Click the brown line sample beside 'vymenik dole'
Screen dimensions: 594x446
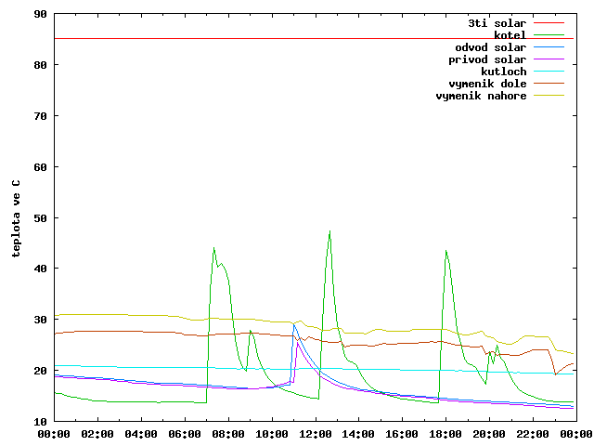click(549, 83)
